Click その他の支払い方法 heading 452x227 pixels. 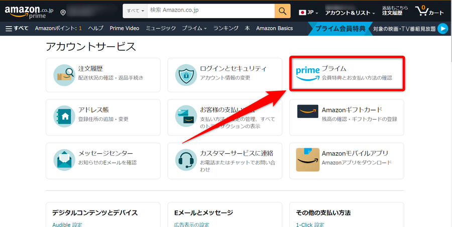pos(323,213)
